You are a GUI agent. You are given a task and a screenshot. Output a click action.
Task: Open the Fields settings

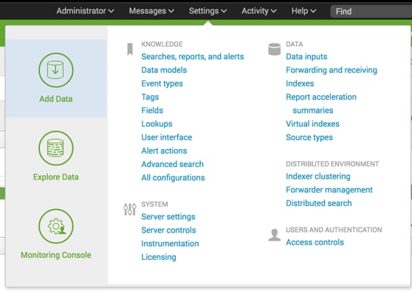tap(152, 110)
